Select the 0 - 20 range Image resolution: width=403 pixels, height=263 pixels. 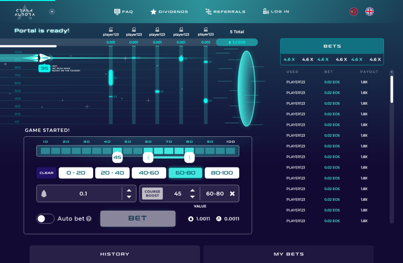76,173
